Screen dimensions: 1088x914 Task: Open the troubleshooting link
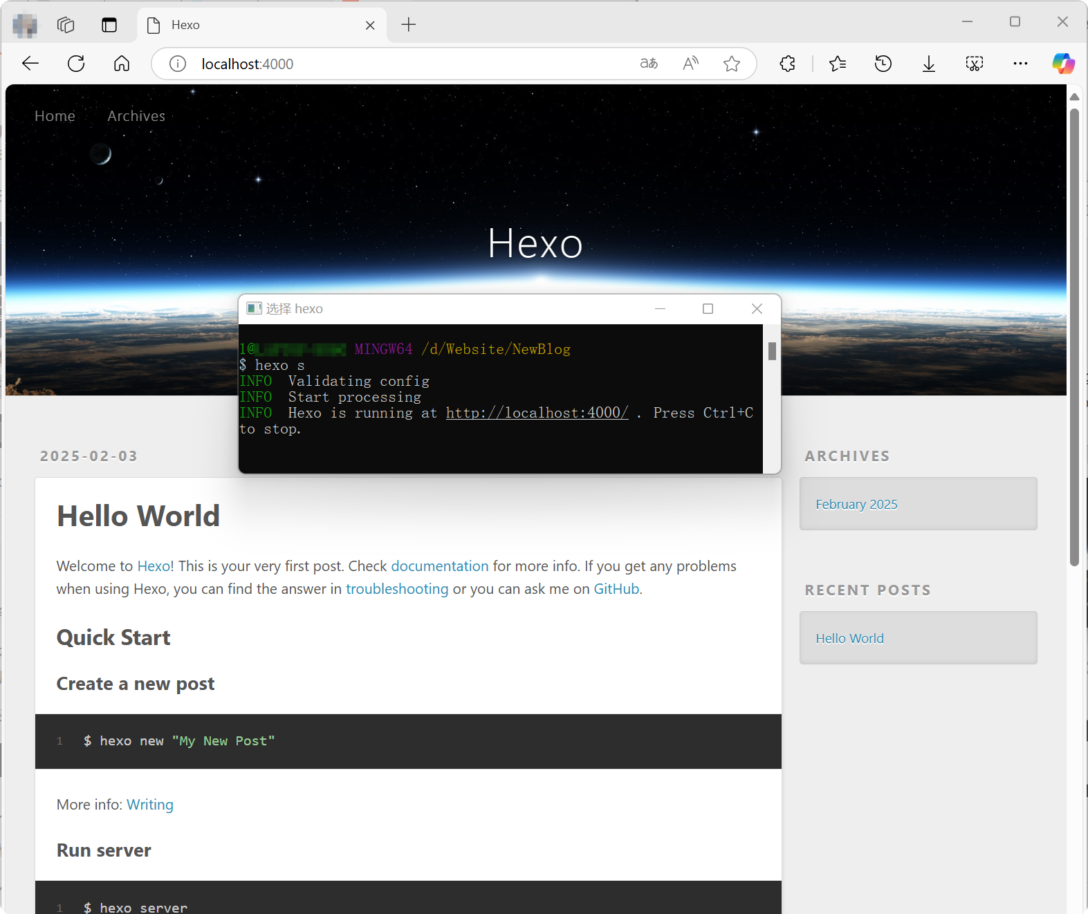coord(397,589)
